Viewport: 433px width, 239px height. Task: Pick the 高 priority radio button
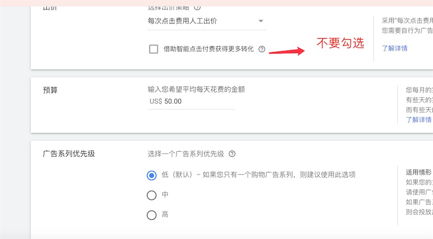click(151, 215)
